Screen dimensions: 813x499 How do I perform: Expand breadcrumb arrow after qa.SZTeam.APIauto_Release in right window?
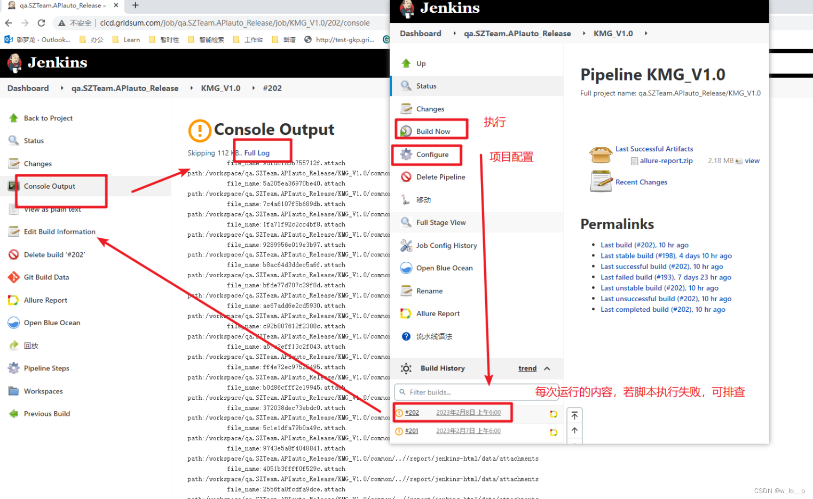584,33
